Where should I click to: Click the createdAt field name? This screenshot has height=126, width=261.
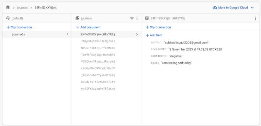[159, 49]
